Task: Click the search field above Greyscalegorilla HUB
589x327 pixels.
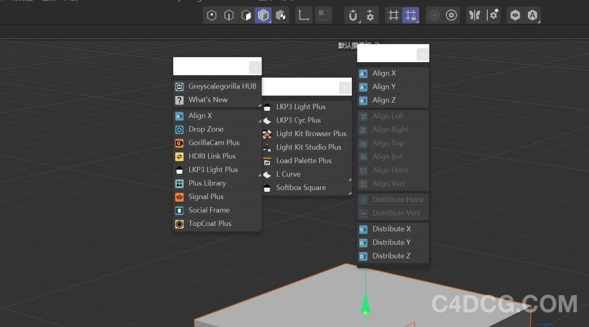Action: point(211,66)
